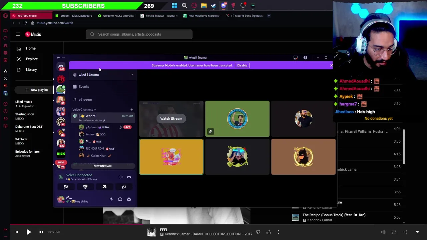Dislike the song FEEL.
This screenshot has width=427, height=240.
[x=258, y=232]
